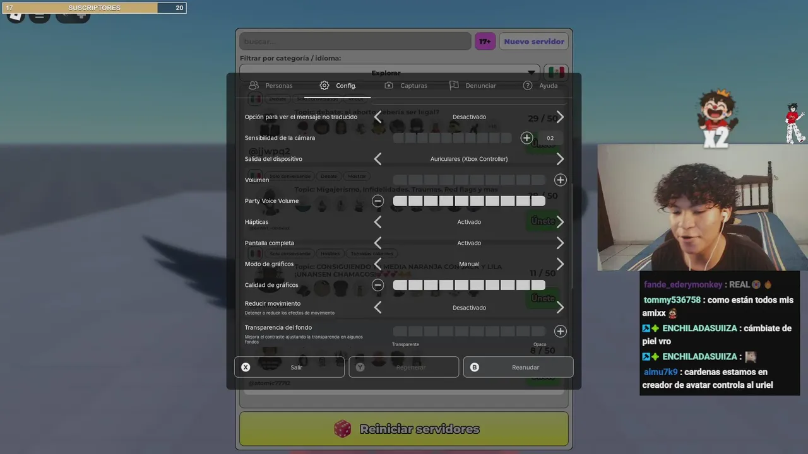Open the Roblox logo menu icon

pos(16,15)
